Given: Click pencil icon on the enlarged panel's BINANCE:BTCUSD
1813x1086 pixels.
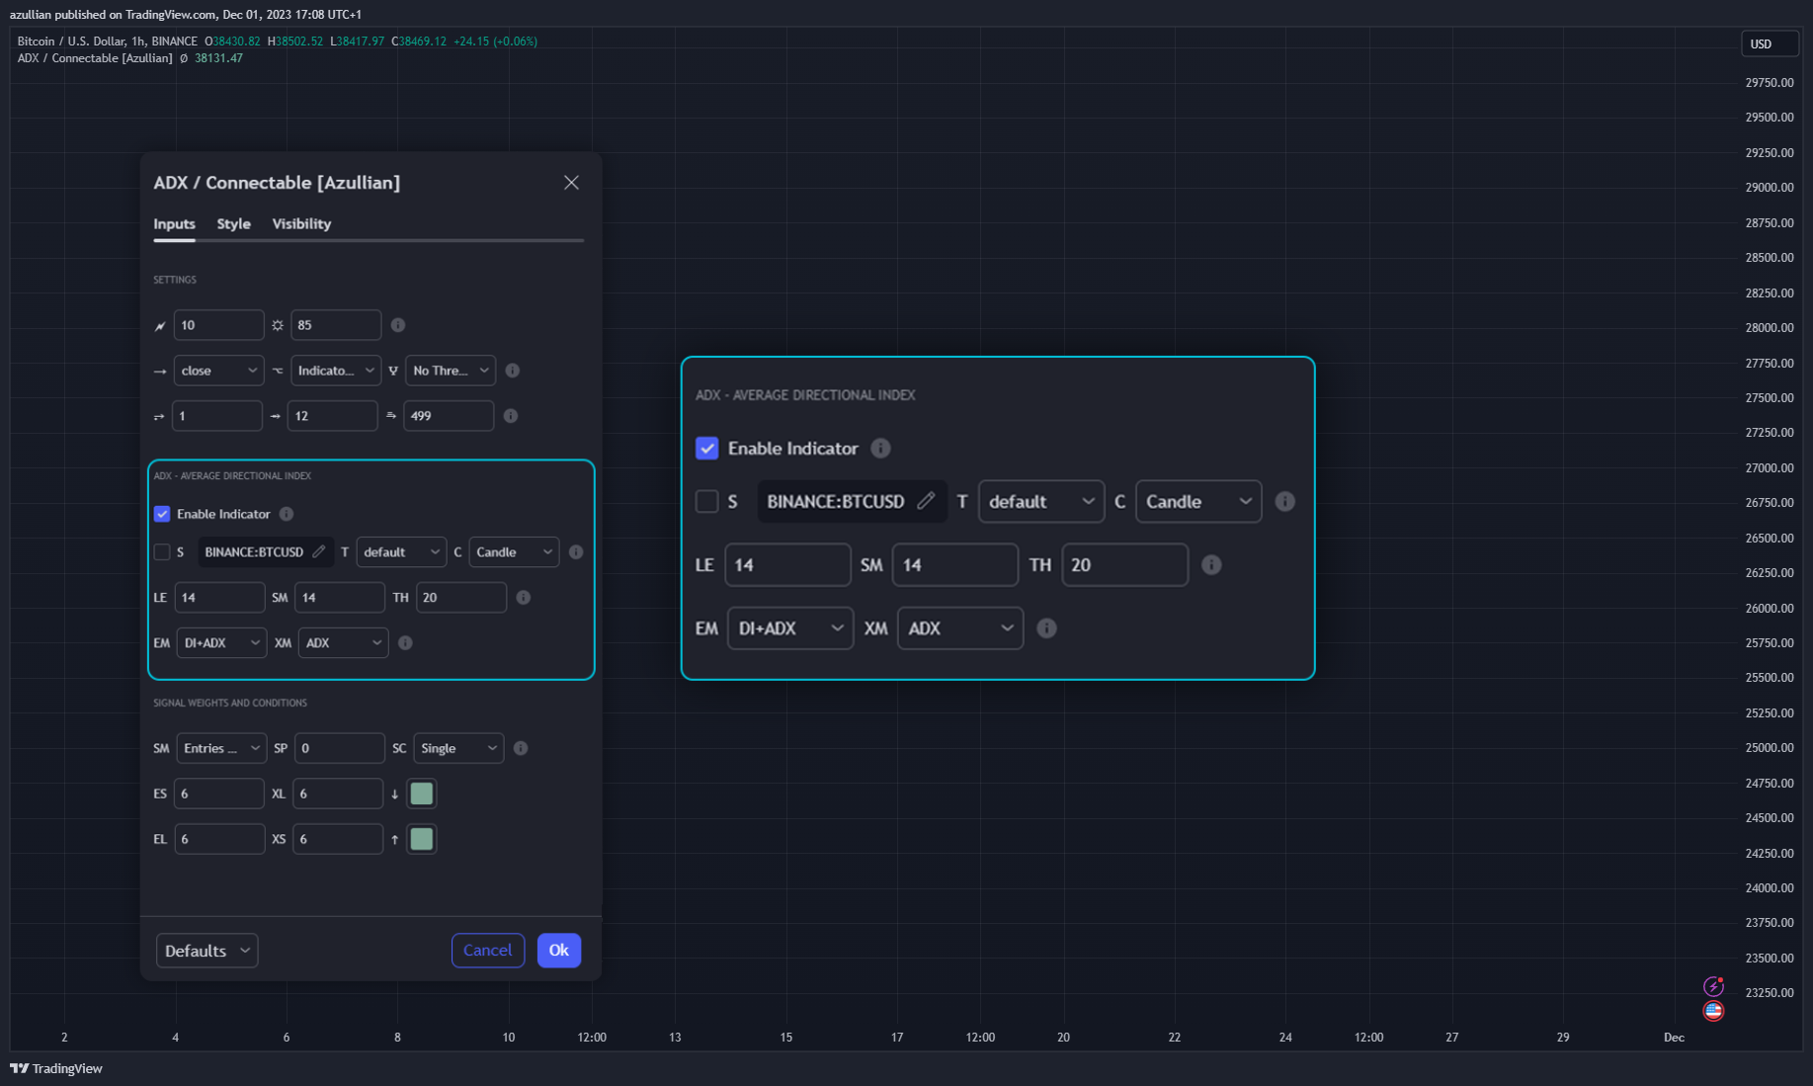Looking at the screenshot, I should [926, 501].
